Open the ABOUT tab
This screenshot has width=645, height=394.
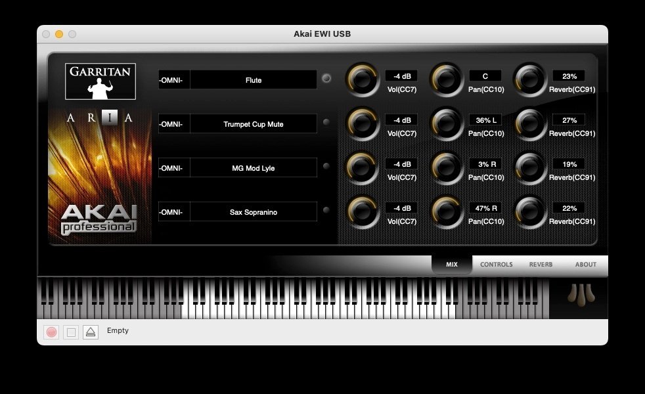[585, 265]
